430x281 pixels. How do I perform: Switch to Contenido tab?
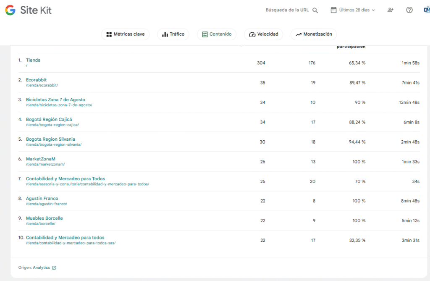tap(217, 34)
